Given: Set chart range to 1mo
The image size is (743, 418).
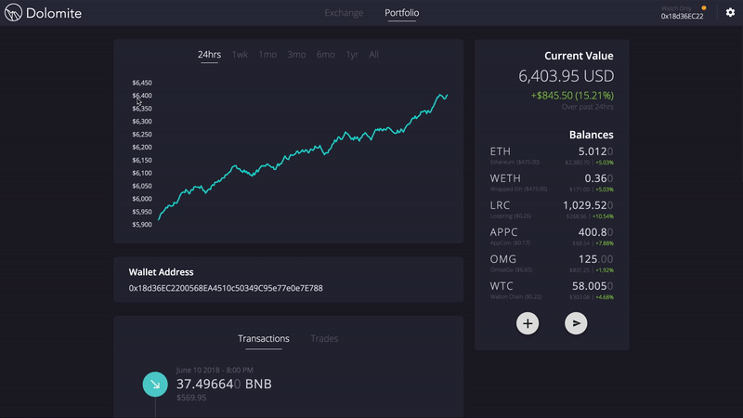Looking at the screenshot, I should click(x=267, y=55).
